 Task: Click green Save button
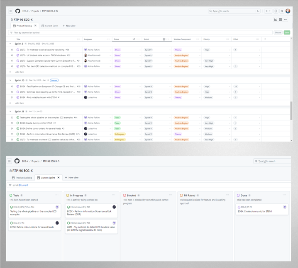287,33
